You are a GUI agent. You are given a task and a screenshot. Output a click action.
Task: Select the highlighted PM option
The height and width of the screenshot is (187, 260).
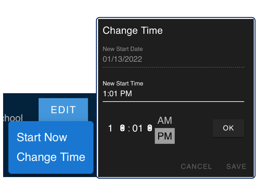coord(165,136)
